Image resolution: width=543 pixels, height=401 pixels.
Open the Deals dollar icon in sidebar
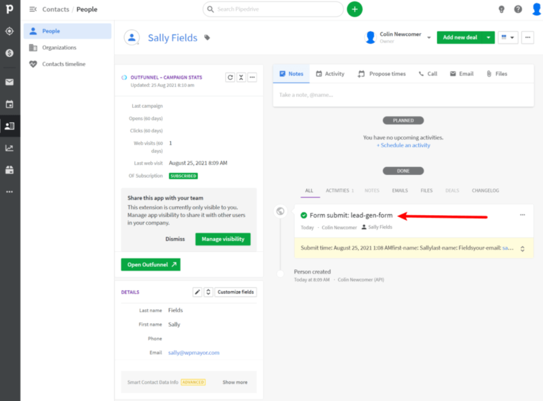(10, 53)
